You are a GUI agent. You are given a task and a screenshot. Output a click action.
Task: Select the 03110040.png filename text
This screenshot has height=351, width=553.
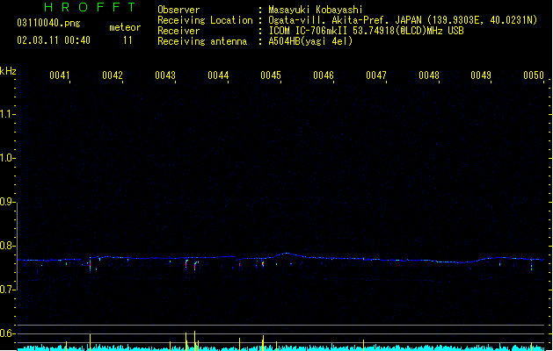pyautogui.click(x=48, y=24)
